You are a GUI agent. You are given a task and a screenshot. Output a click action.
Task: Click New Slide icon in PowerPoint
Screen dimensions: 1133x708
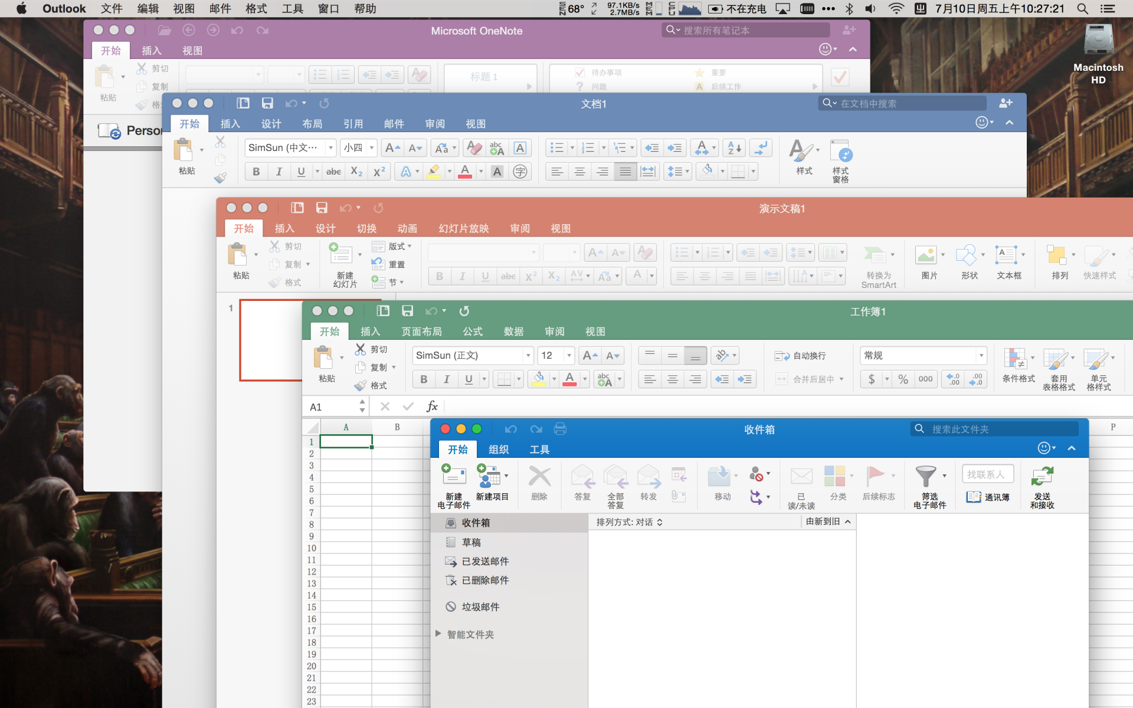(340, 255)
